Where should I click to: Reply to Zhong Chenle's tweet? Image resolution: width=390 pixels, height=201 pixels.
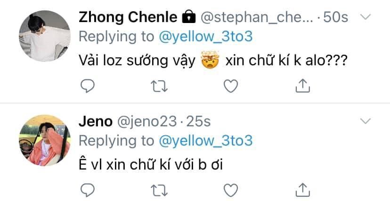88,86
